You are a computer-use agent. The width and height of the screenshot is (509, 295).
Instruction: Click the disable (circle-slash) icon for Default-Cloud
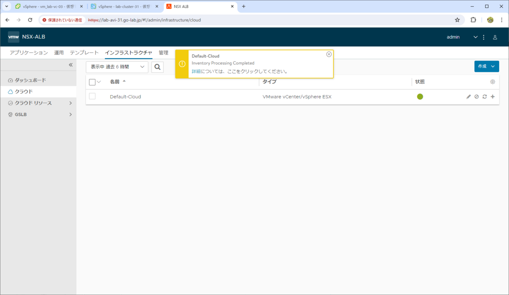pyautogui.click(x=477, y=96)
